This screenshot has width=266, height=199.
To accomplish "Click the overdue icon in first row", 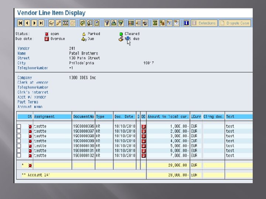I will (x=143, y=126).
